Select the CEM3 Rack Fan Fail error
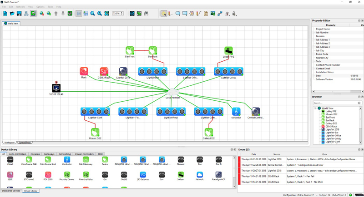Image resolution: width=364 pixels, height=197 pixels. (x=301, y=176)
